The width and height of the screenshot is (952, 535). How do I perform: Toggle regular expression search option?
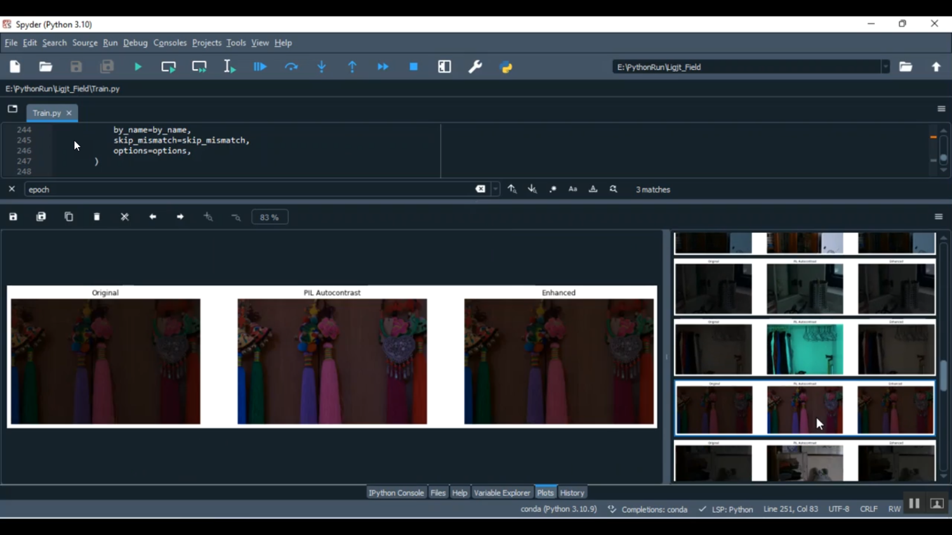(553, 190)
